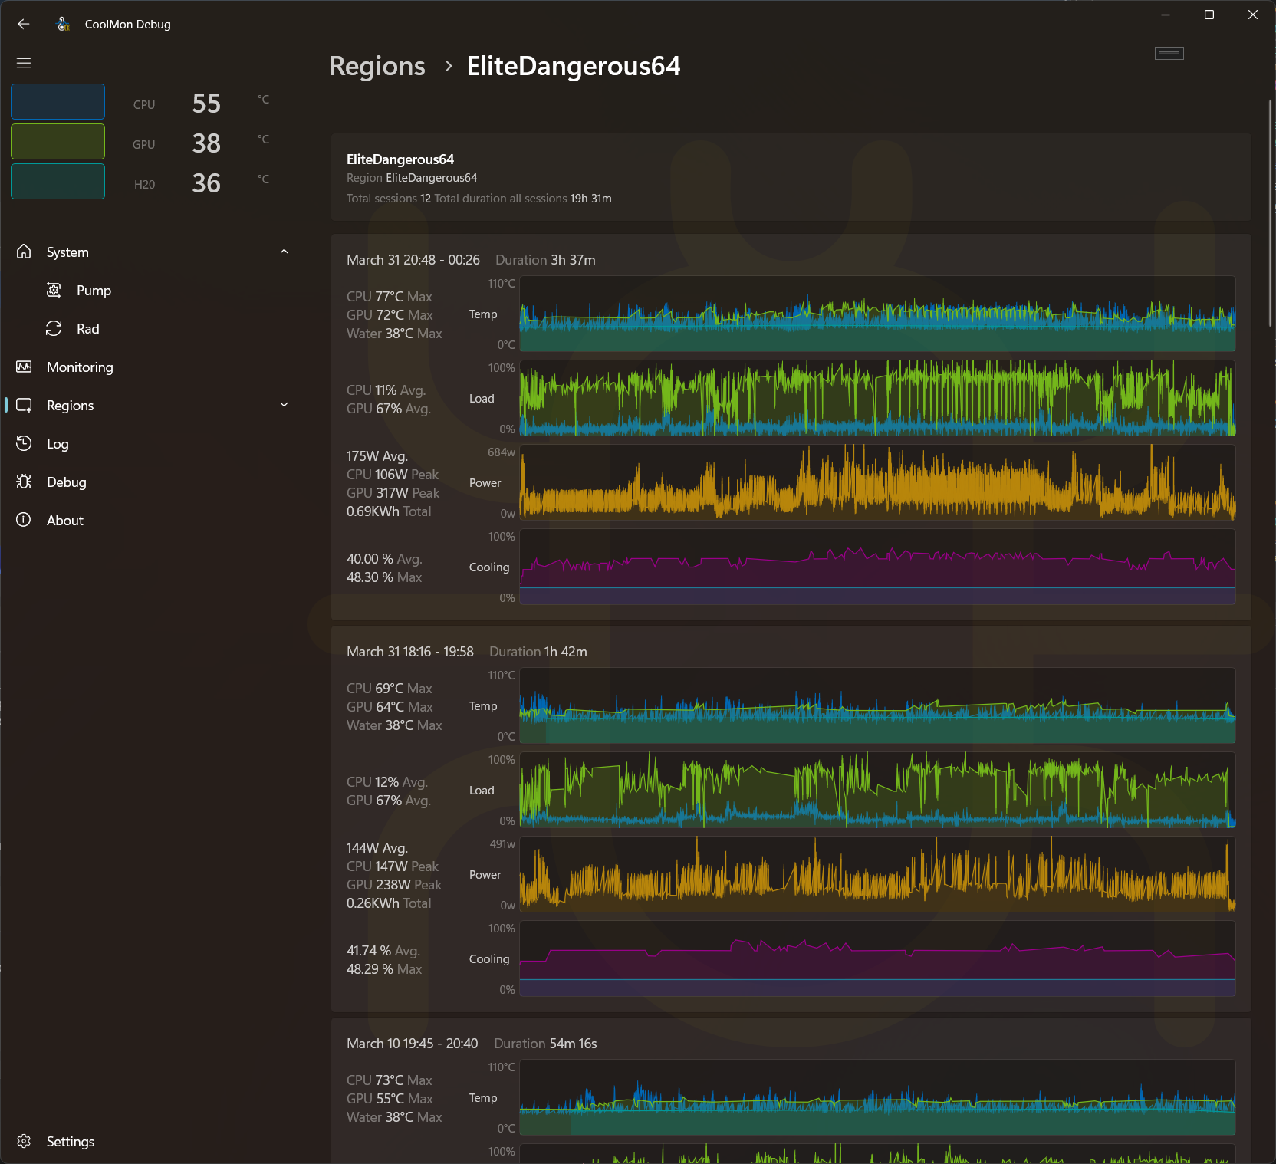Open the Log page
The width and height of the screenshot is (1276, 1164).
click(152, 443)
